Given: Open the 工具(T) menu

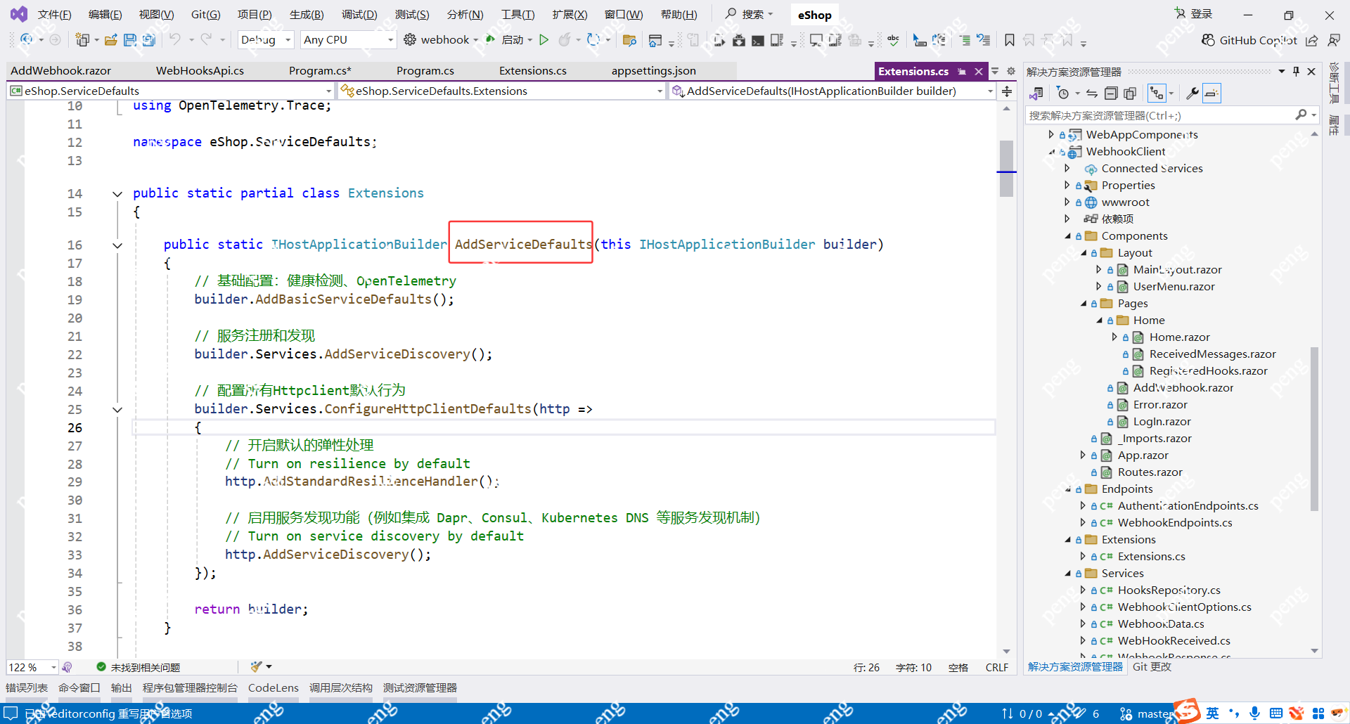Looking at the screenshot, I should point(517,15).
